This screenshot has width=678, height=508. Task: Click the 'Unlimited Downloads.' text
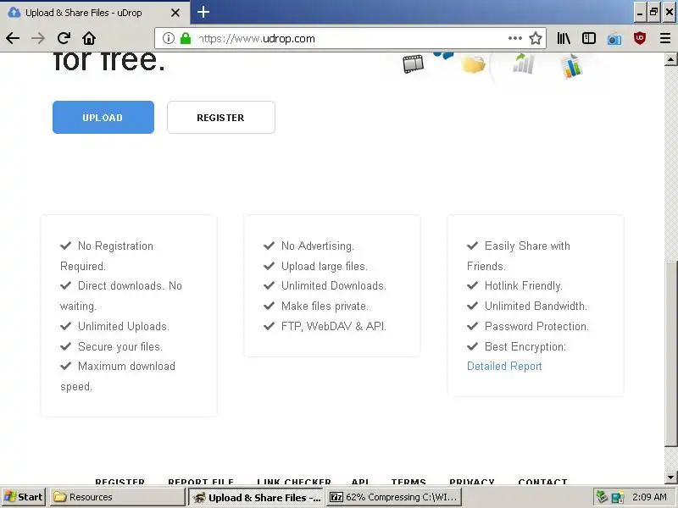click(334, 285)
